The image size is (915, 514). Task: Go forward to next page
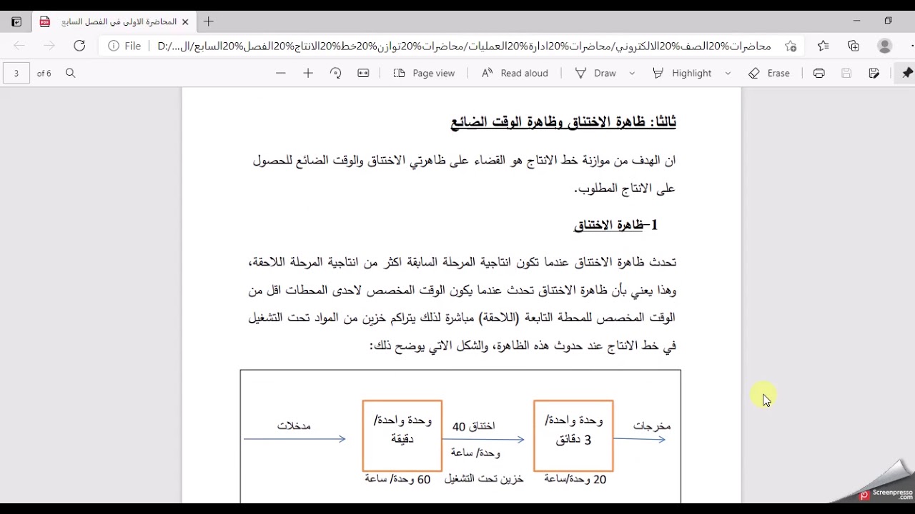tap(49, 46)
